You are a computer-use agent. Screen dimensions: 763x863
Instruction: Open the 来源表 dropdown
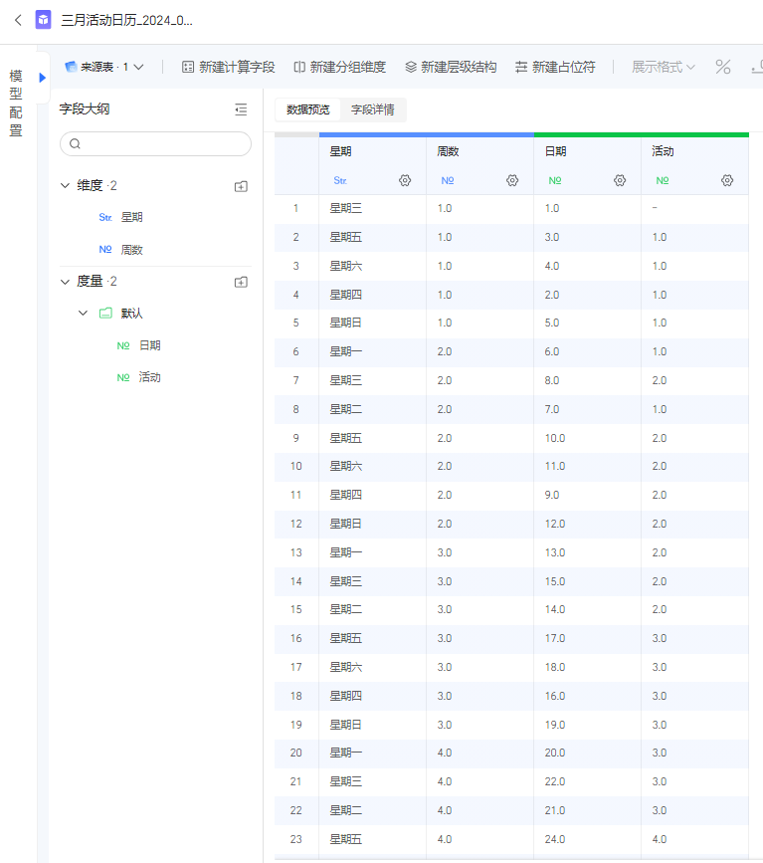point(104,67)
